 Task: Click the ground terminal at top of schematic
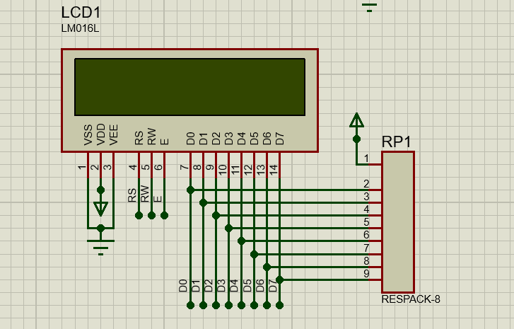pos(369,6)
